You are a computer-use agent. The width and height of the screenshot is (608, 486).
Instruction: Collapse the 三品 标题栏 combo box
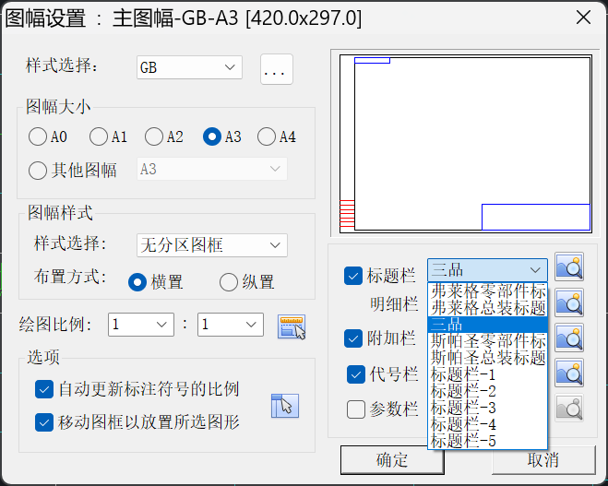pyautogui.click(x=488, y=270)
